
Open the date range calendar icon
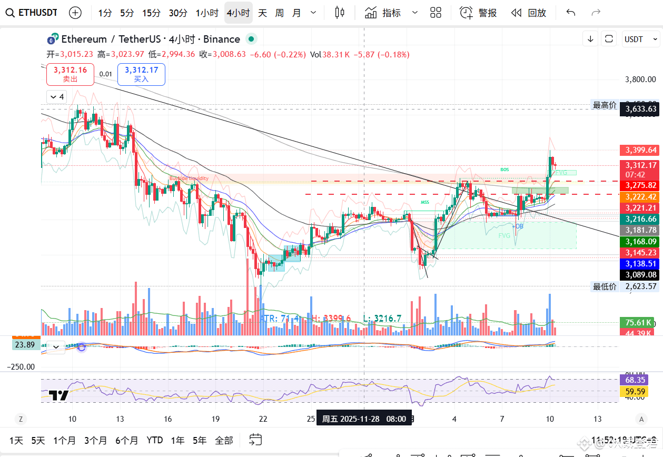(x=255, y=440)
